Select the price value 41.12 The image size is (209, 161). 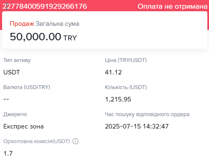[113, 72]
